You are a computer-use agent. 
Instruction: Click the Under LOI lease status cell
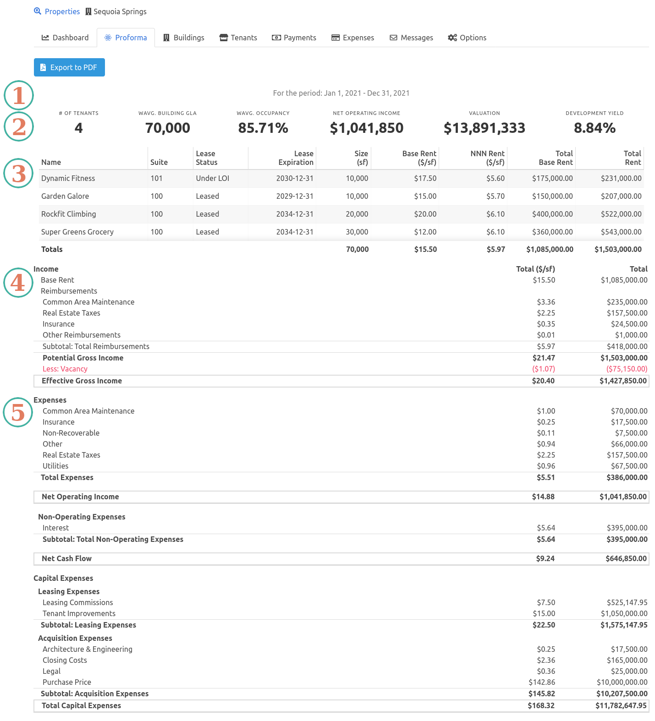tap(213, 178)
